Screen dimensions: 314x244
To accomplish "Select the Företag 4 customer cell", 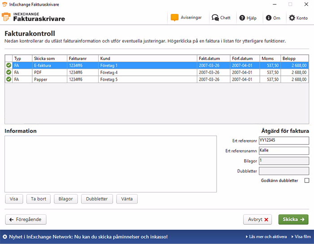I will [148, 73].
